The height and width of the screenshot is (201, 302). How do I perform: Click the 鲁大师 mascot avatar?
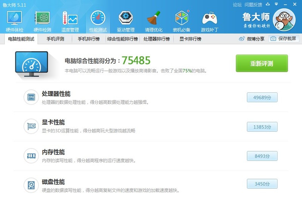[284, 20]
